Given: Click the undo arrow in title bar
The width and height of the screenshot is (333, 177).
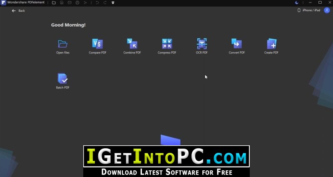Looking at the screenshot, I should [x=97, y=3].
